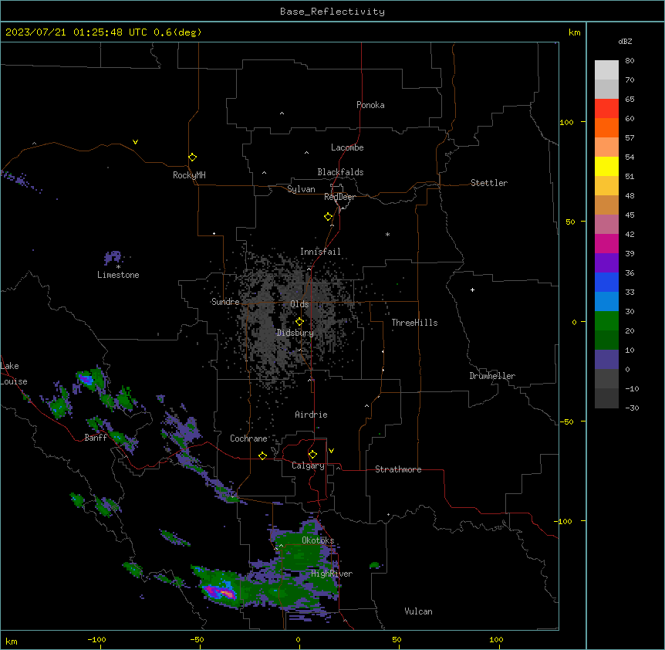Click the yellow 54 dBZ legend swatch
Viewport: 665px width, 650px height.
pos(606,166)
